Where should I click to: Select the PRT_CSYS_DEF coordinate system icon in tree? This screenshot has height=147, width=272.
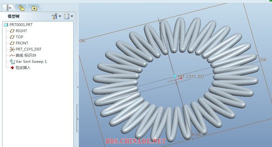(12, 49)
